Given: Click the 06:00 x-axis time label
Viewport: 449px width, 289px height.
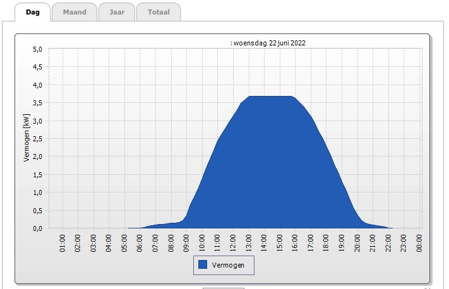Looking at the screenshot, I should pyautogui.click(x=140, y=243).
